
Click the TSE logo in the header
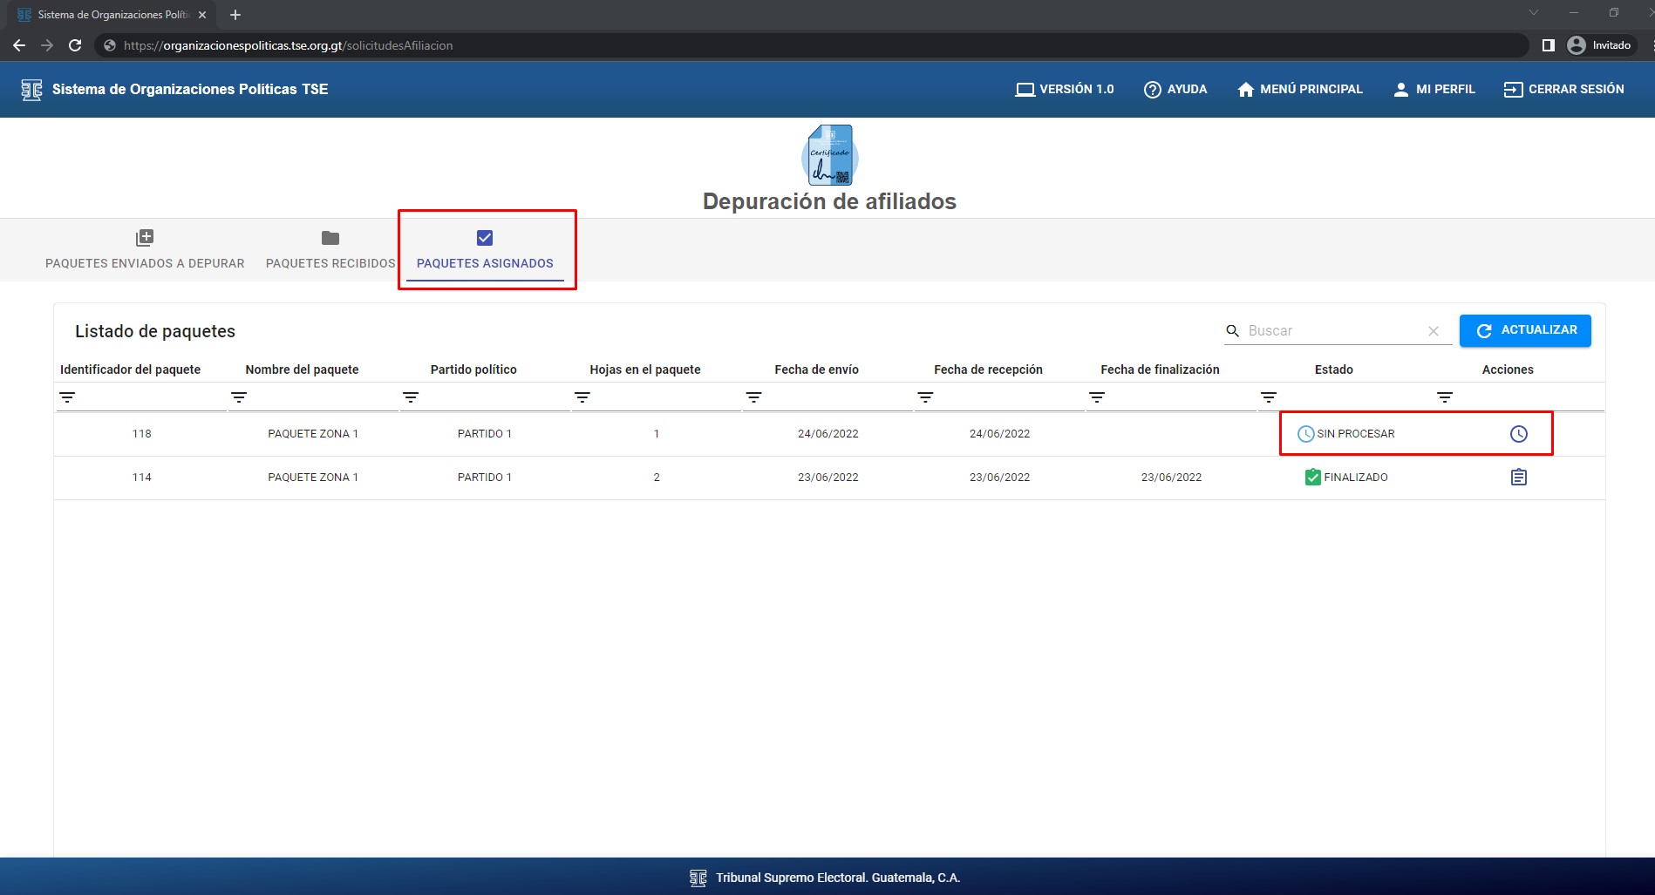(31, 90)
